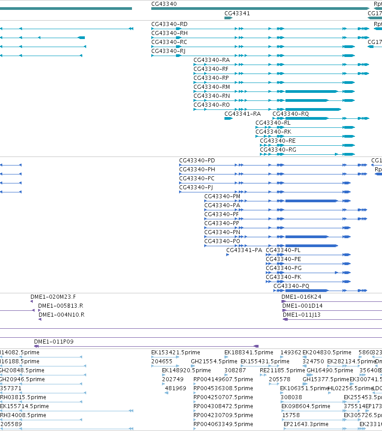Click EST EP21643.3prime

tap(306, 424)
